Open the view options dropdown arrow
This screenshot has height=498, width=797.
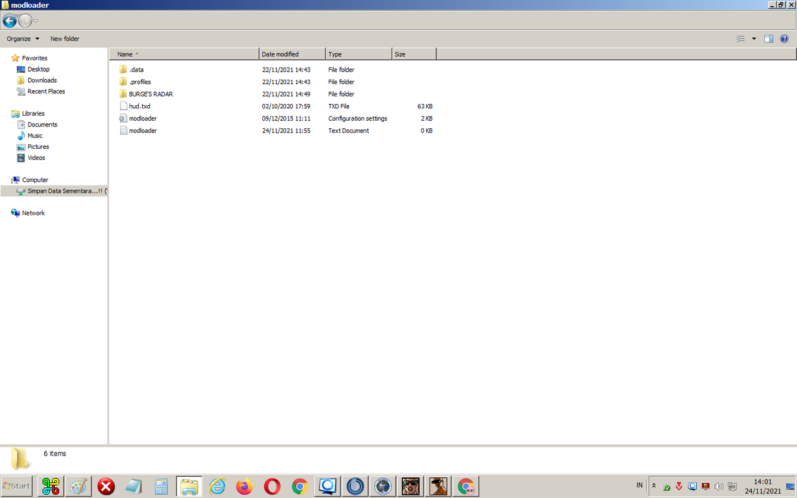[x=754, y=39]
